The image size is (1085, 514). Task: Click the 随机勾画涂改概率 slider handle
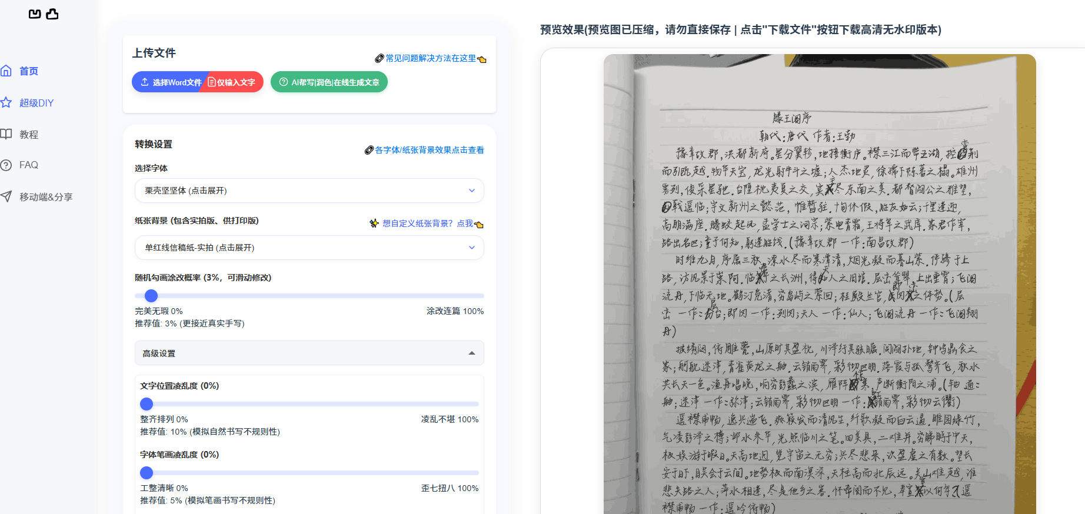tap(151, 296)
